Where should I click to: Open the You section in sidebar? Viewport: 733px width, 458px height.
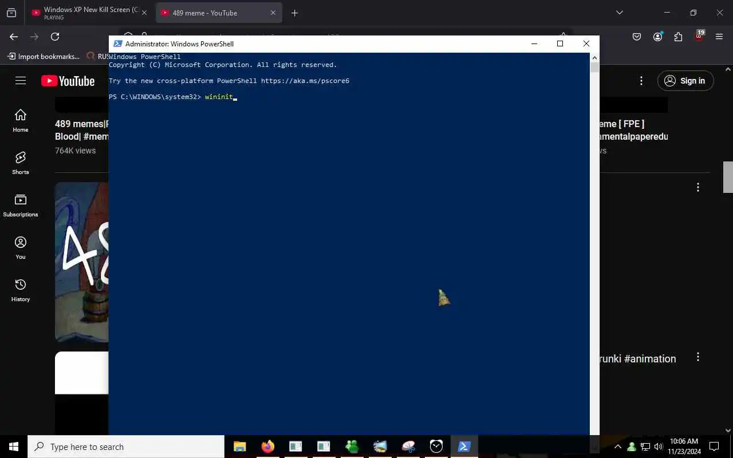tap(21, 248)
